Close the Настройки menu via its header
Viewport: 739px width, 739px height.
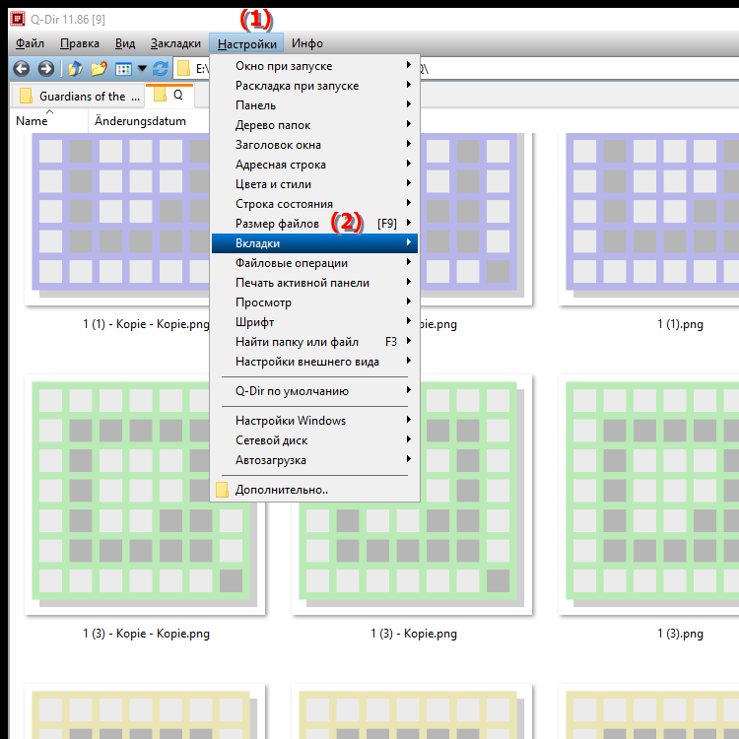(246, 43)
